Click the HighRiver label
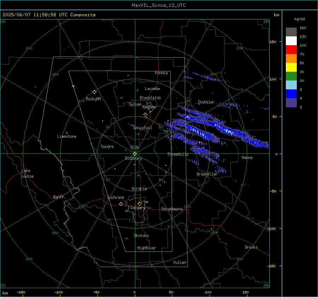 coord(147,248)
